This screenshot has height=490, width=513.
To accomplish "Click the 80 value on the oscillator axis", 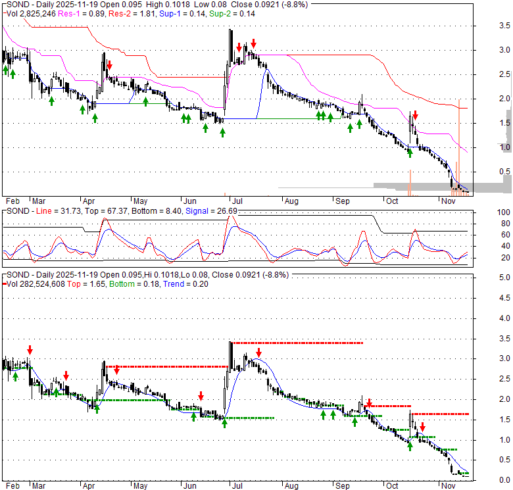I will pyautogui.click(x=506, y=224).
